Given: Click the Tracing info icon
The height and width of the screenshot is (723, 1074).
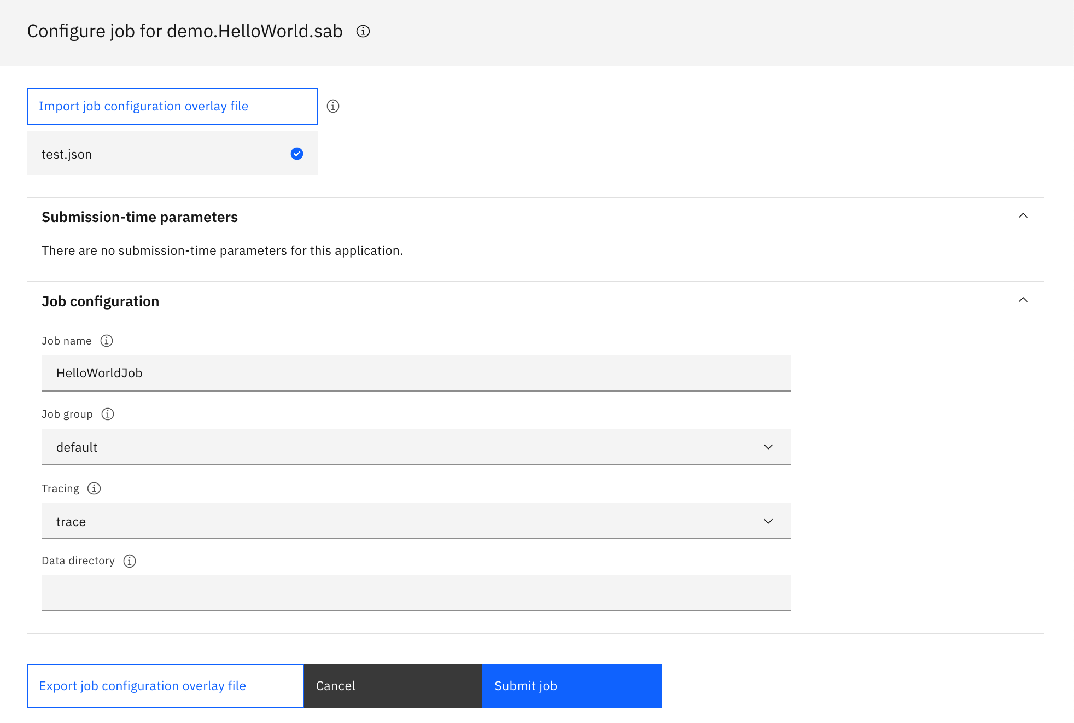Looking at the screenshot, I should (94, 488).
